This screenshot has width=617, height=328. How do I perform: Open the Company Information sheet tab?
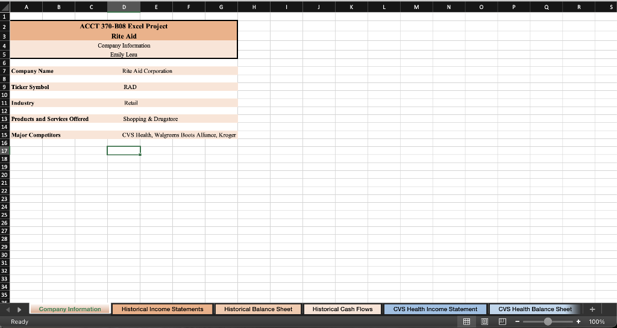70,309
